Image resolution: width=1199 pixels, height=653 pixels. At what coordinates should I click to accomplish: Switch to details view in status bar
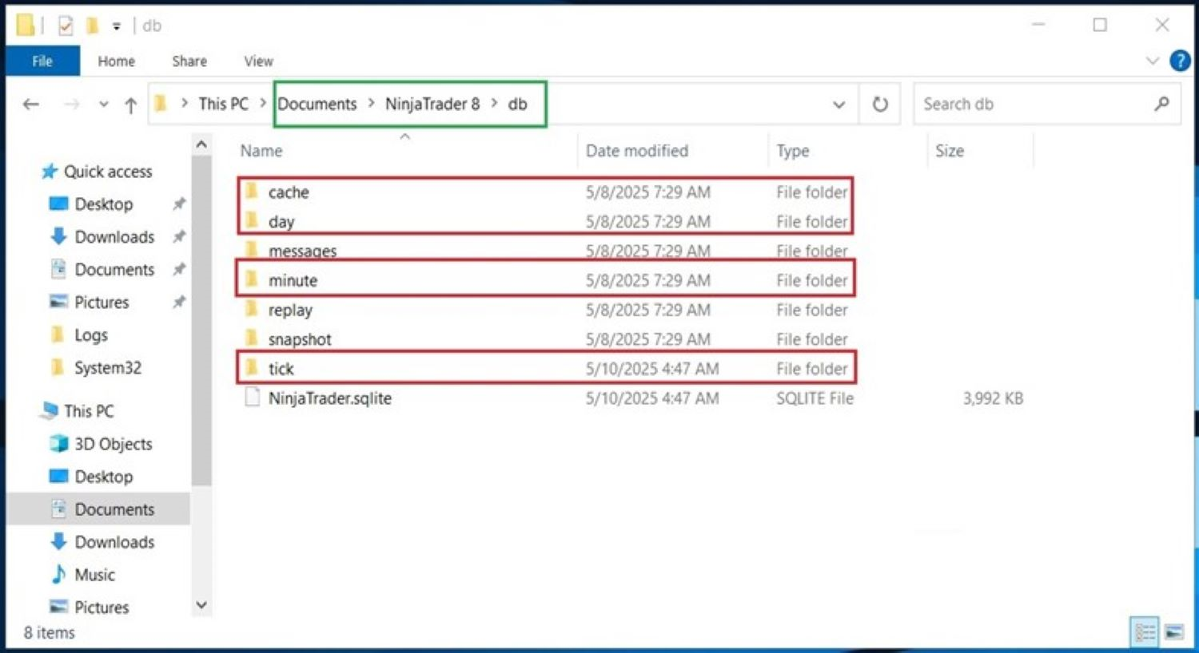[1145, 632]
